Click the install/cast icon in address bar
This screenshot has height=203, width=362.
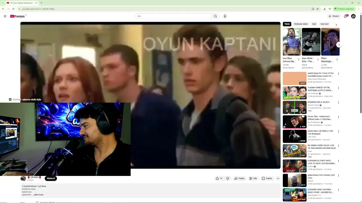(x=313, y=9)
